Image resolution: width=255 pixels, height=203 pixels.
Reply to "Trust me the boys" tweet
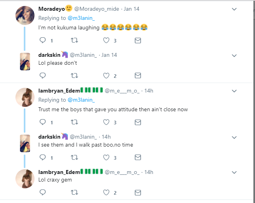(43, 122)
